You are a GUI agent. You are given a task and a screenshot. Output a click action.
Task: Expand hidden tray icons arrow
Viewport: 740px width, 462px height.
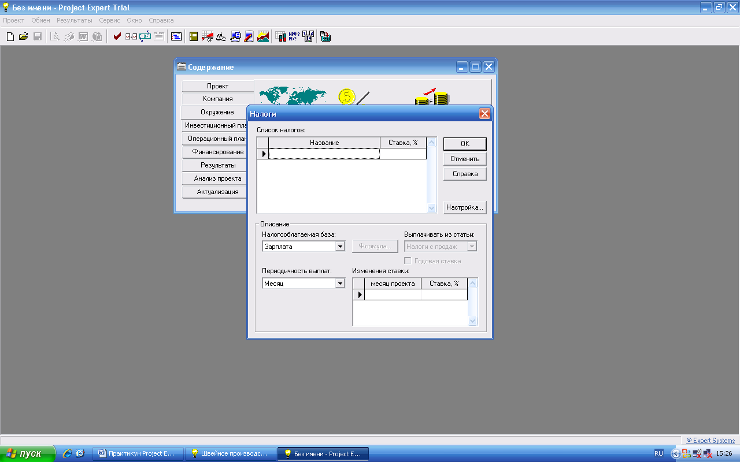pos(675,454)
